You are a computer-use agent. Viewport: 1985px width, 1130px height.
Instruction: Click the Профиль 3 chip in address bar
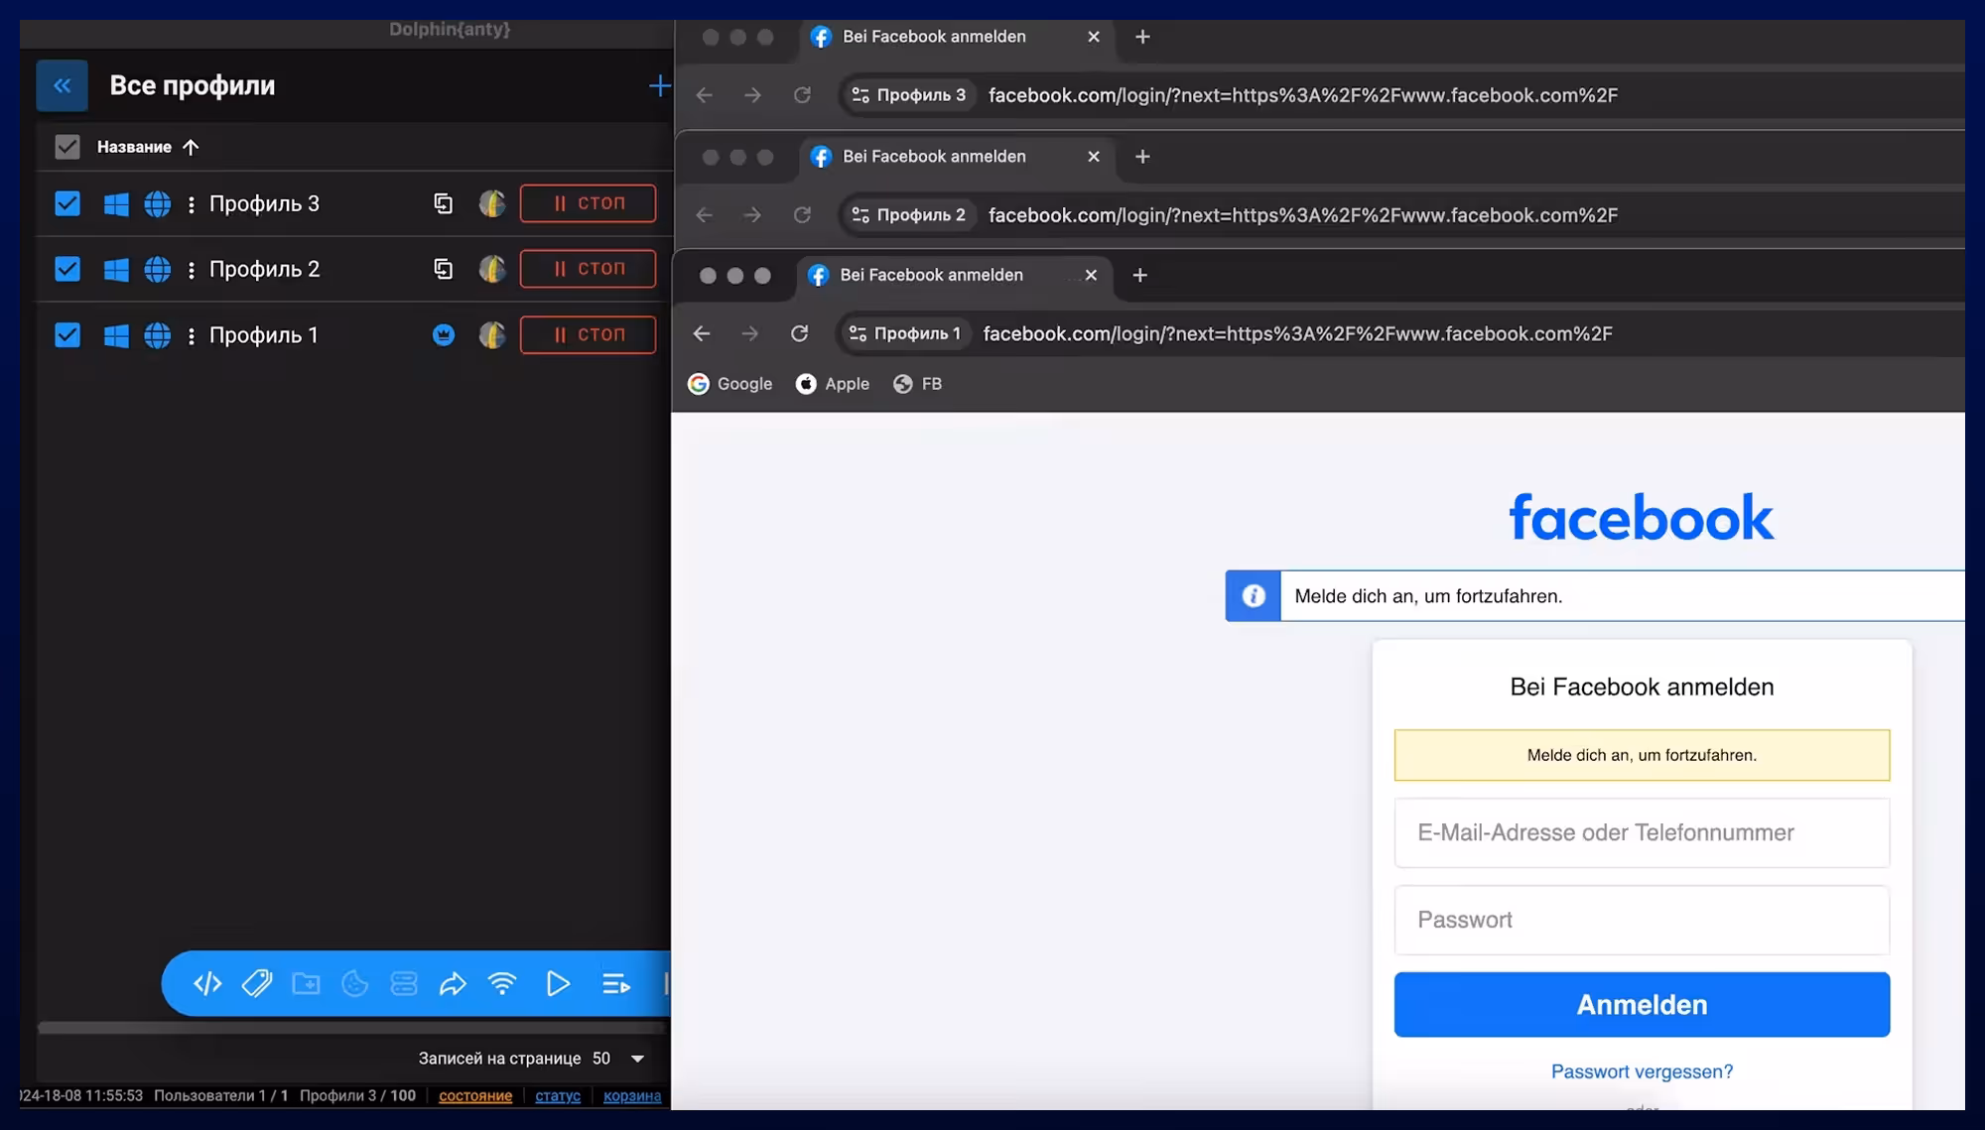pyautogui.click(x=909, y=95)
